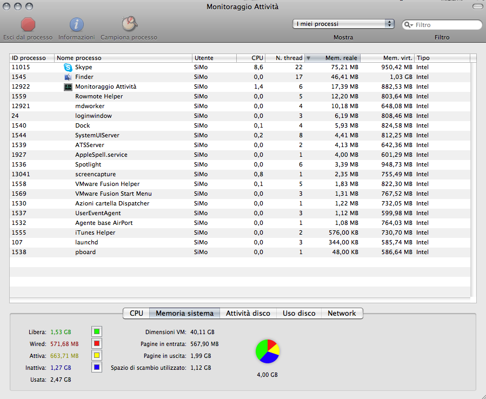Sort by Utente column header
Viewport: 486px width, 399px height.
214,58
